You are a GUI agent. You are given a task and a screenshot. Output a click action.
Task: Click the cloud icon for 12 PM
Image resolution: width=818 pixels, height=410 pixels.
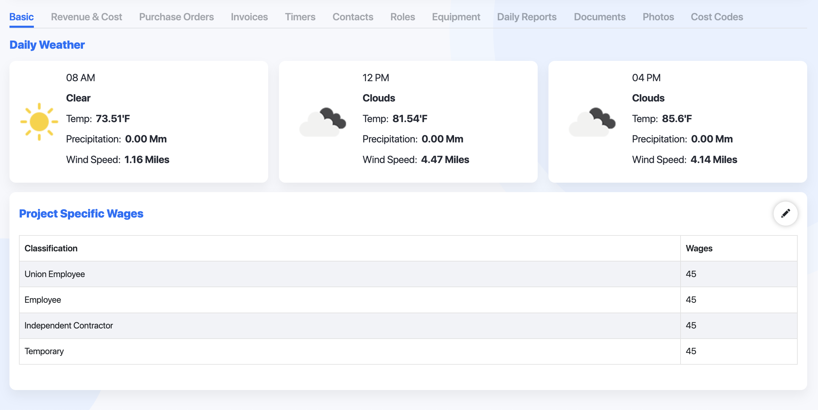(323, 122)
